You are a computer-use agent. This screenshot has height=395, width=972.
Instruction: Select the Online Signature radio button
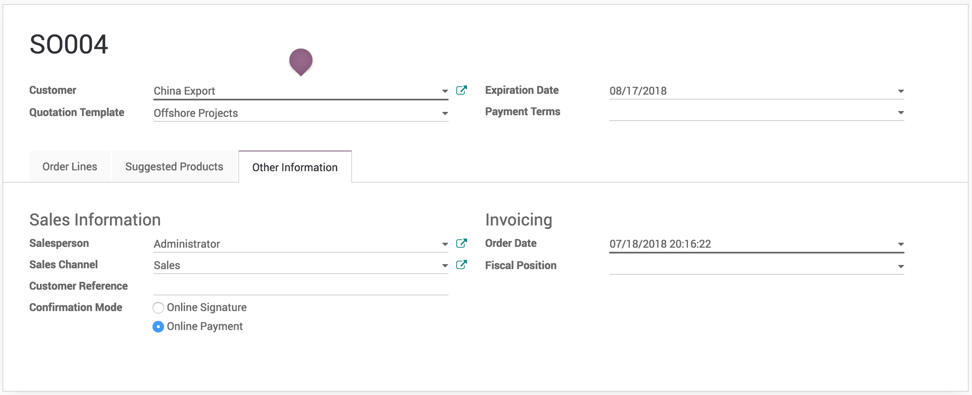(x=158, y=308)
